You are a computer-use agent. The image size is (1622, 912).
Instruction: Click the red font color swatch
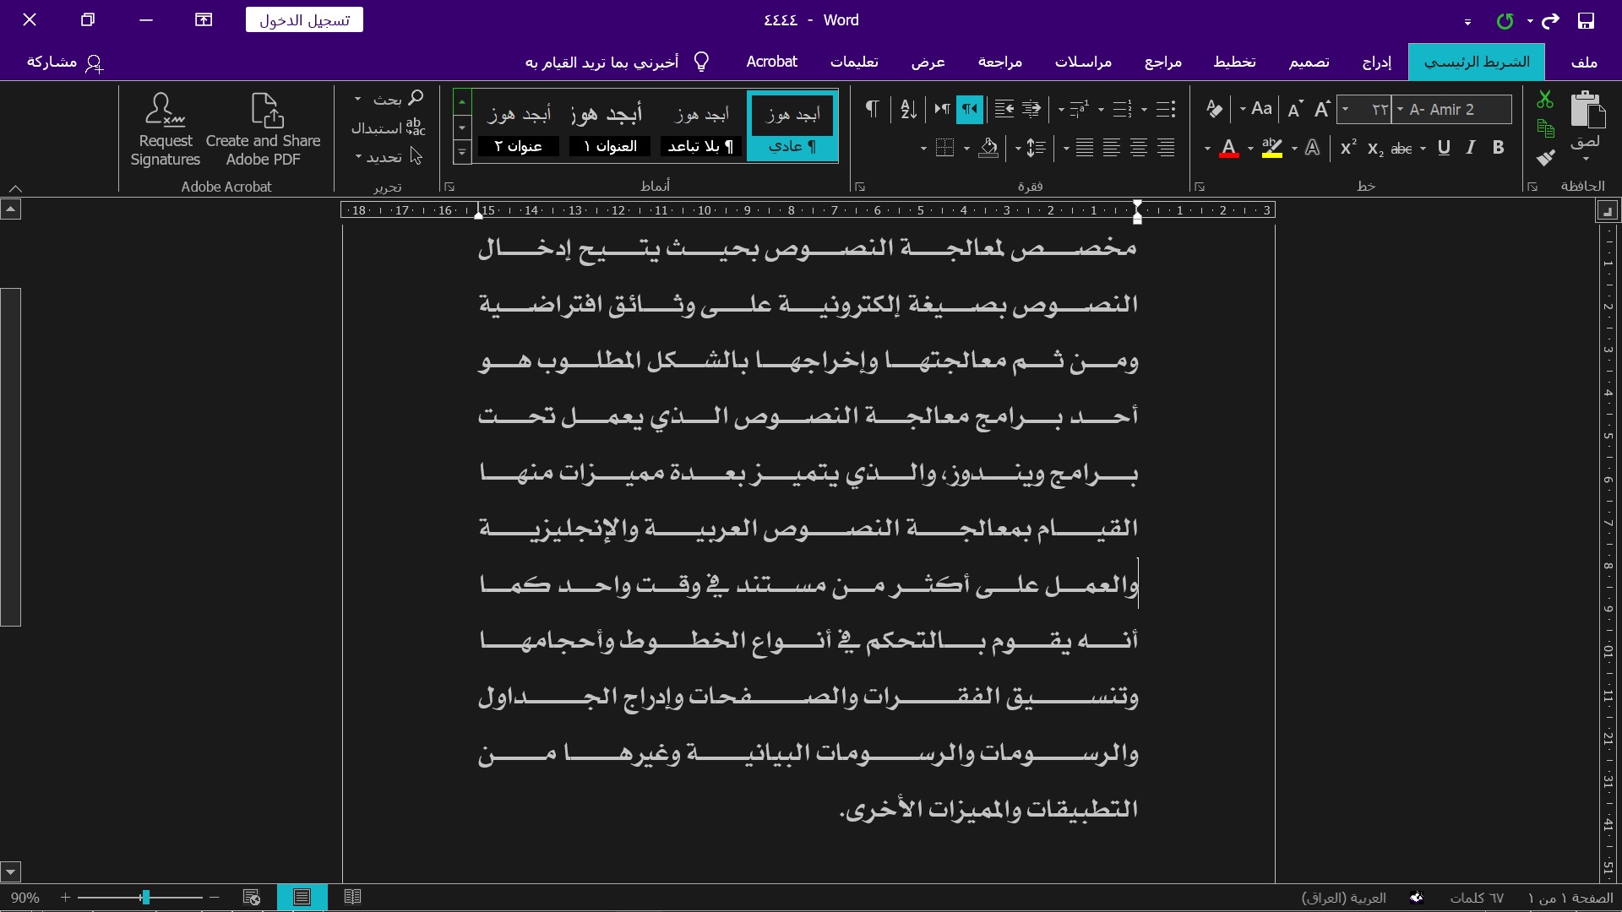1229,149
